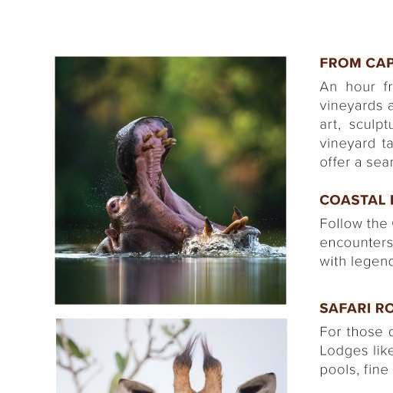
Task: Click the "FROM CAP" heading
Action: 356,63
